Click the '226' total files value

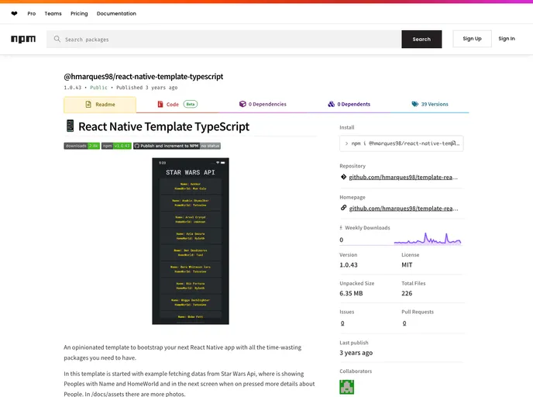(407, 293)
